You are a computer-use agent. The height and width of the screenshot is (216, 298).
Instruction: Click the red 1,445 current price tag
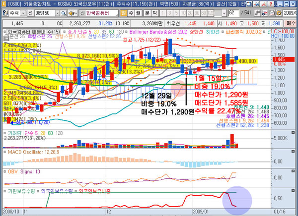(x=284, y=59)
